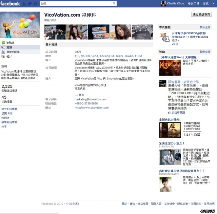Subscribe via the RSS link
The width and height of the screenshot is (217, 214).
pyautogui.click(x=7, y=113)
